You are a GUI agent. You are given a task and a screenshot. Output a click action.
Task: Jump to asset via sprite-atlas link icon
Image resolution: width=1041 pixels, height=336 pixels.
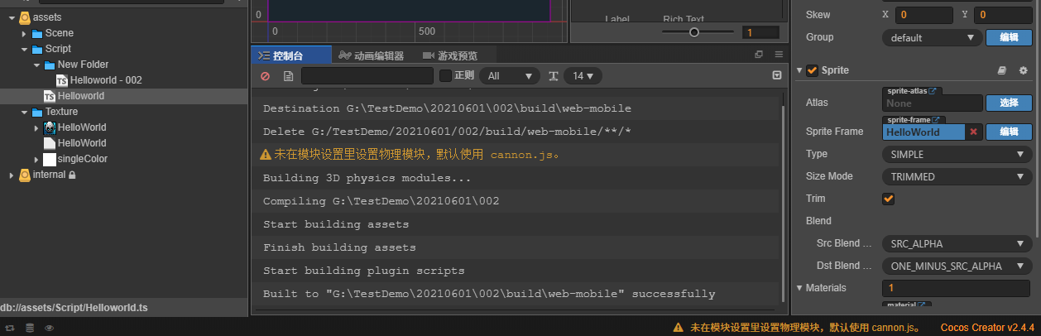(x=933, y=91)
